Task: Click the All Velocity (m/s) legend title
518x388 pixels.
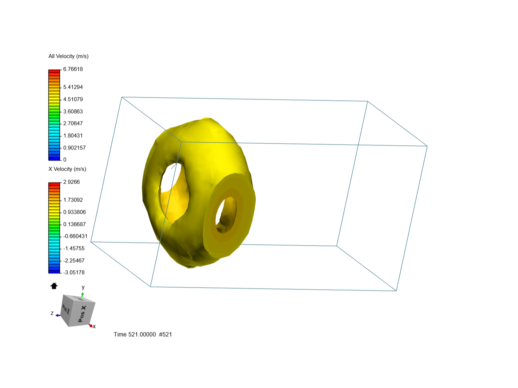Action: point(69,56)
